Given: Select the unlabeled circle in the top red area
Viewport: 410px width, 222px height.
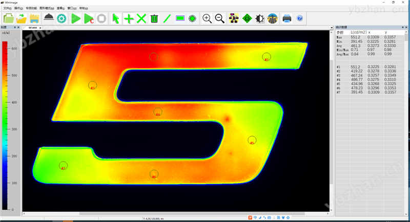Looking at the screenshot, I should pyautogui.click(x=153, y=57).
